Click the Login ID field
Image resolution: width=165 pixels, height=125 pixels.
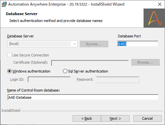(49, 79)
